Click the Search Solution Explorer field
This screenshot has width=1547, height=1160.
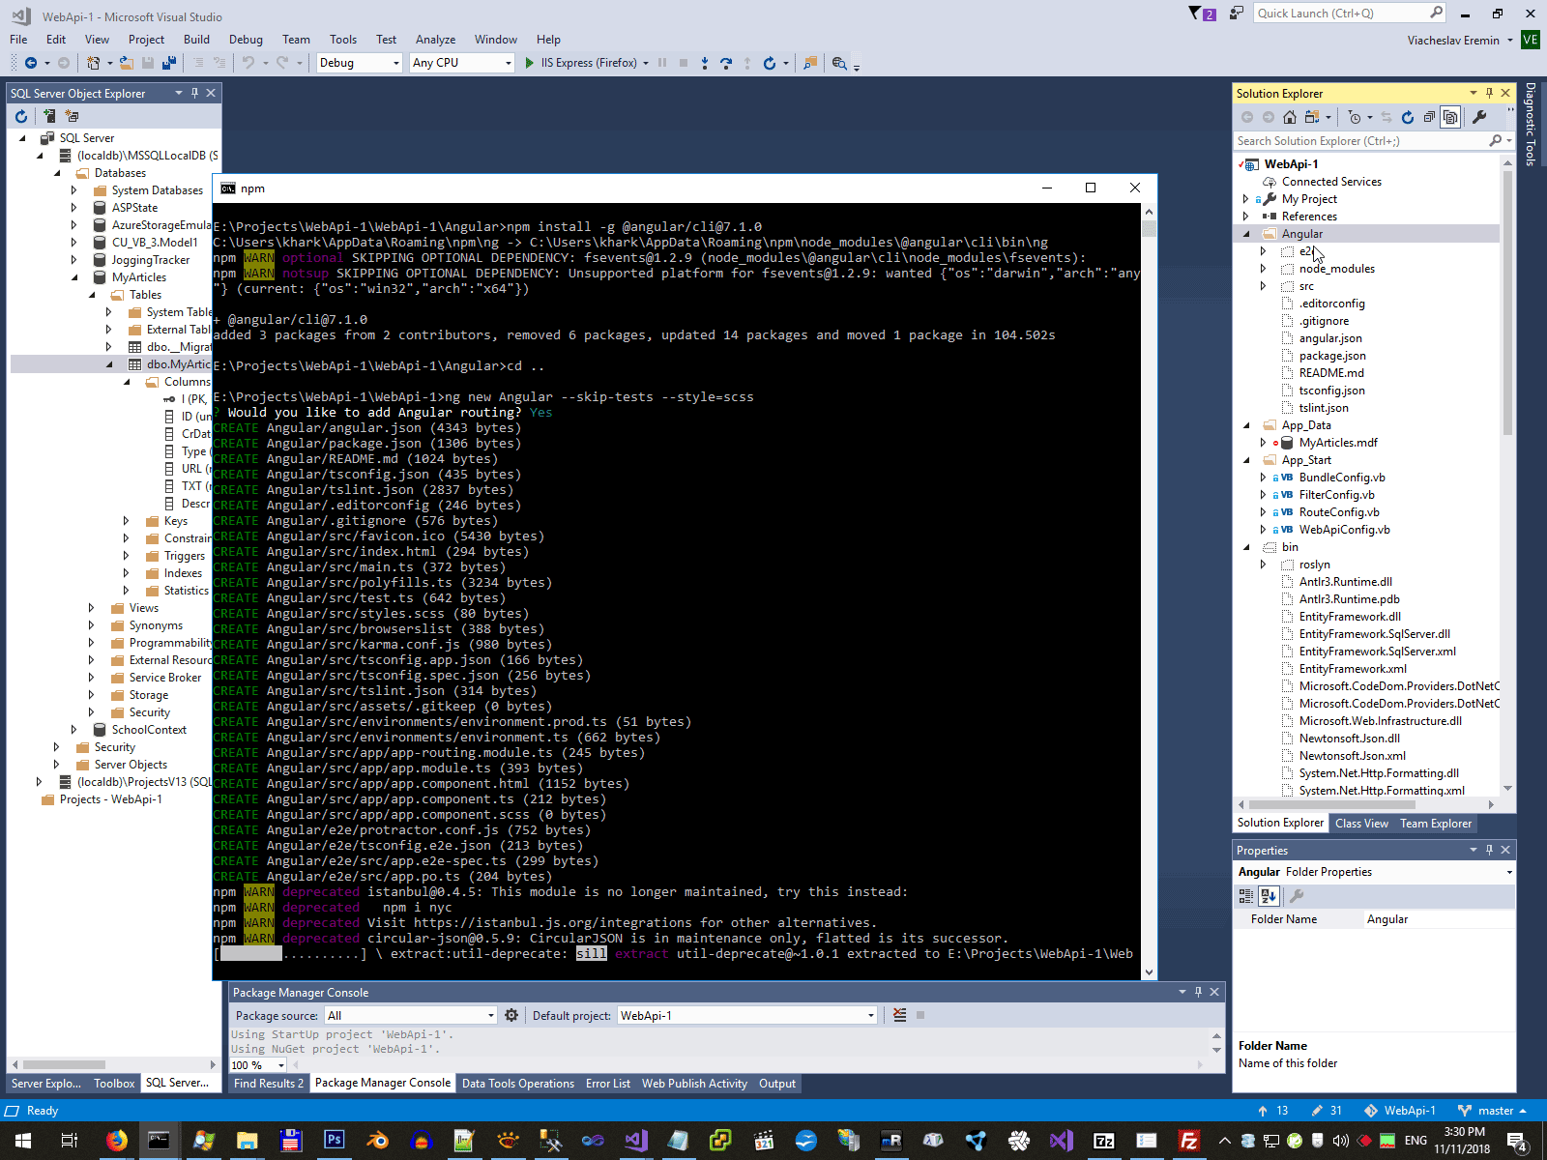click(1362, 141)
